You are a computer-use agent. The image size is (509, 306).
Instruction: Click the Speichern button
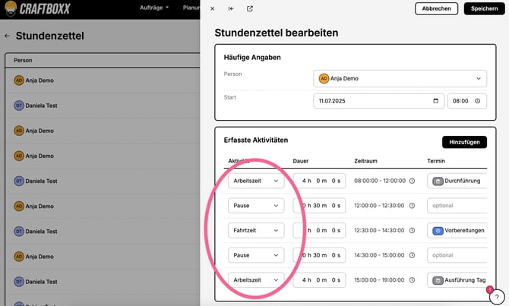[x=485, y=9]
